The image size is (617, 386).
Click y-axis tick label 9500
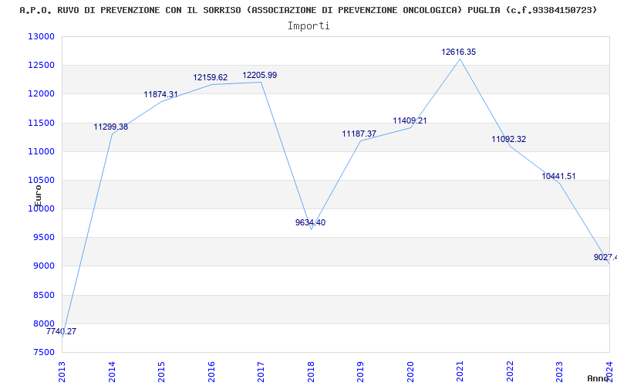(43, 238)
